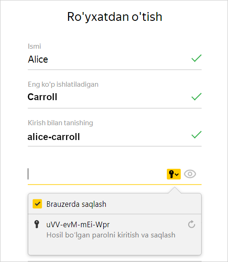Uncheck the Brauzerda saqlash checkbox
The width and height of the screenshot is (228, 262).
click(37, 204)
